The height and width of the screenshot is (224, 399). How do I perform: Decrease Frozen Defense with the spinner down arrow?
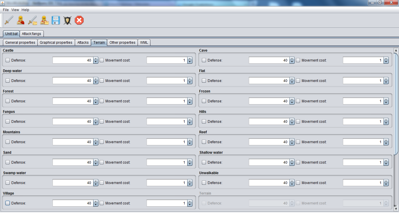click(292, 103)
